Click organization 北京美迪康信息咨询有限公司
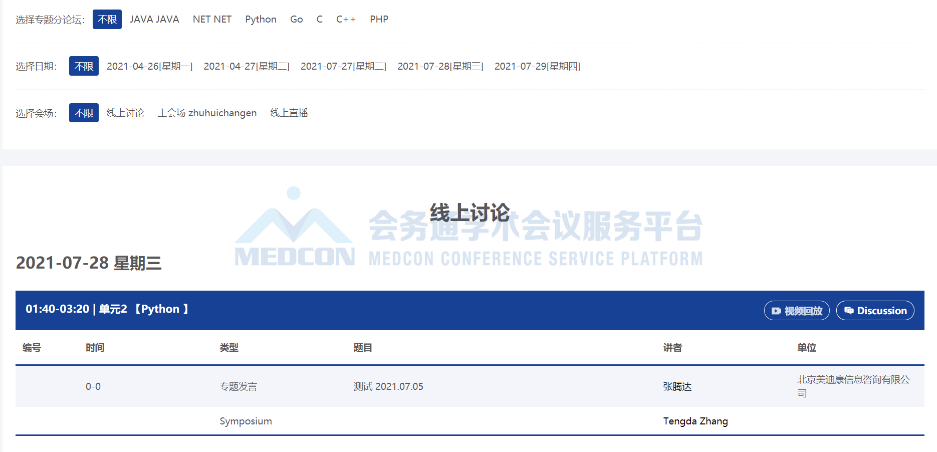Screen dimensions: 937x452 [x=853, y=386]
